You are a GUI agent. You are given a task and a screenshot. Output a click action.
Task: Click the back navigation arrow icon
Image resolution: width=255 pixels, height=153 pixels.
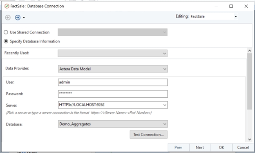(x=8, y=18)
